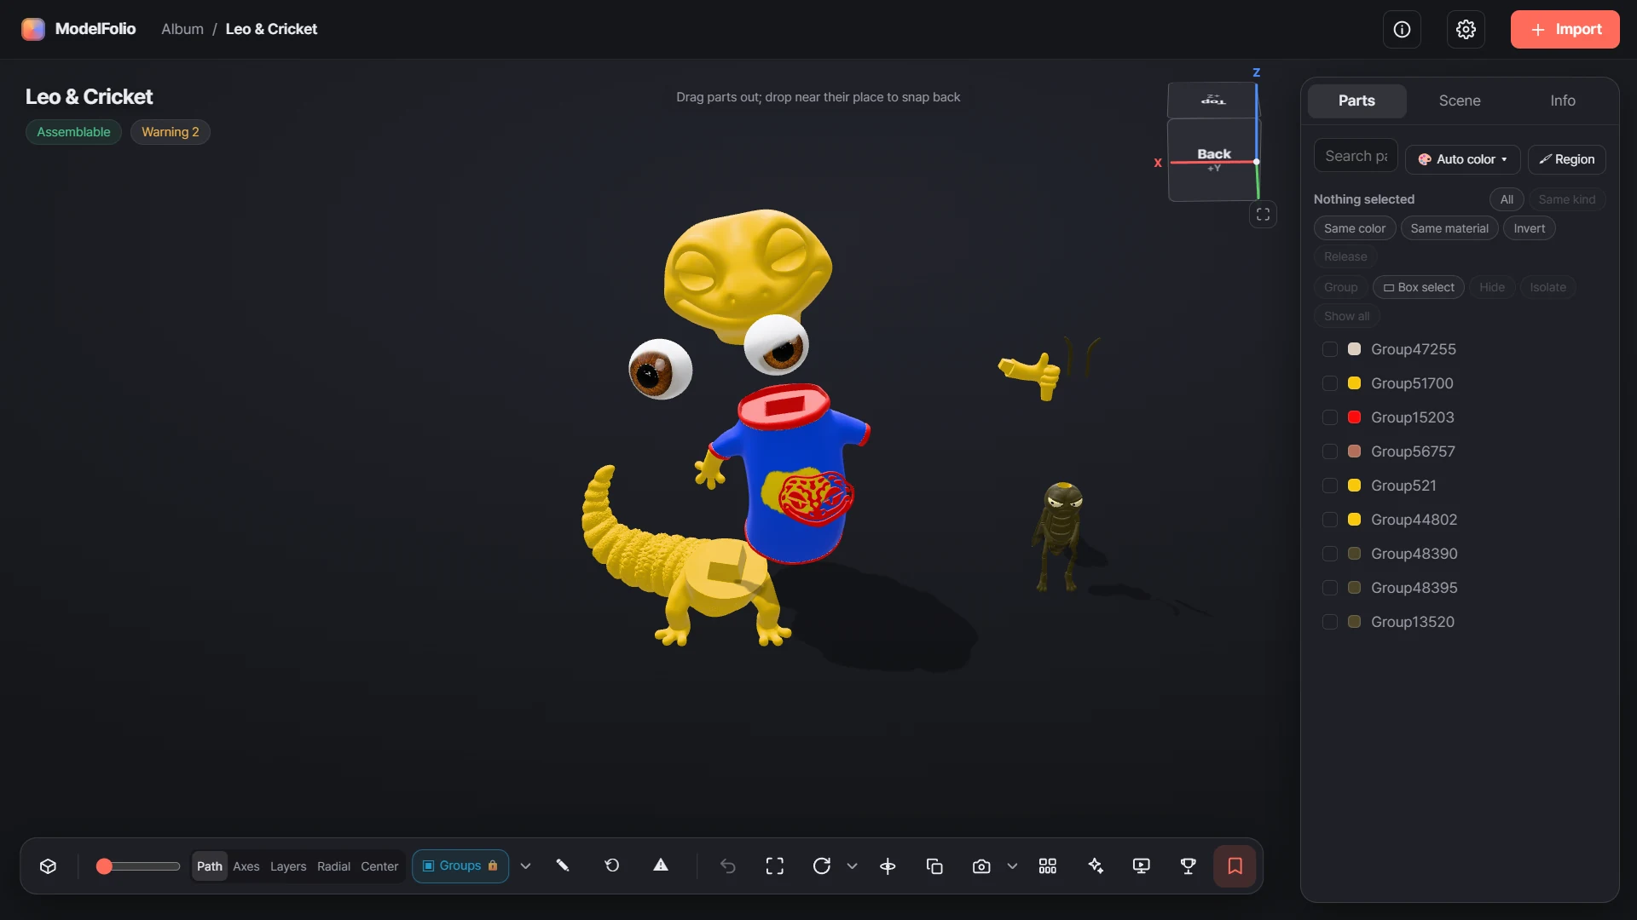Click the sparkle magic icon
This screenshot has width=1637, height=920.
tap(1096, 866)
